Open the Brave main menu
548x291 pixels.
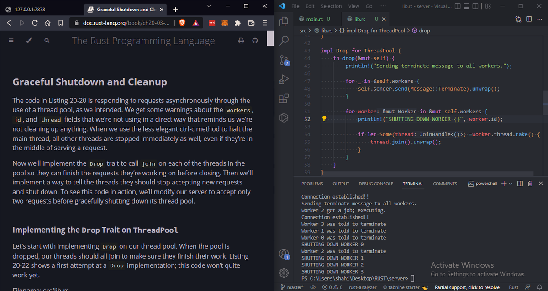[265, 23]
